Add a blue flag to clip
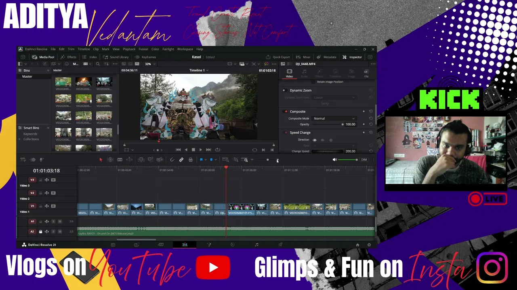 pyautogui.click(x=201, y=160)
